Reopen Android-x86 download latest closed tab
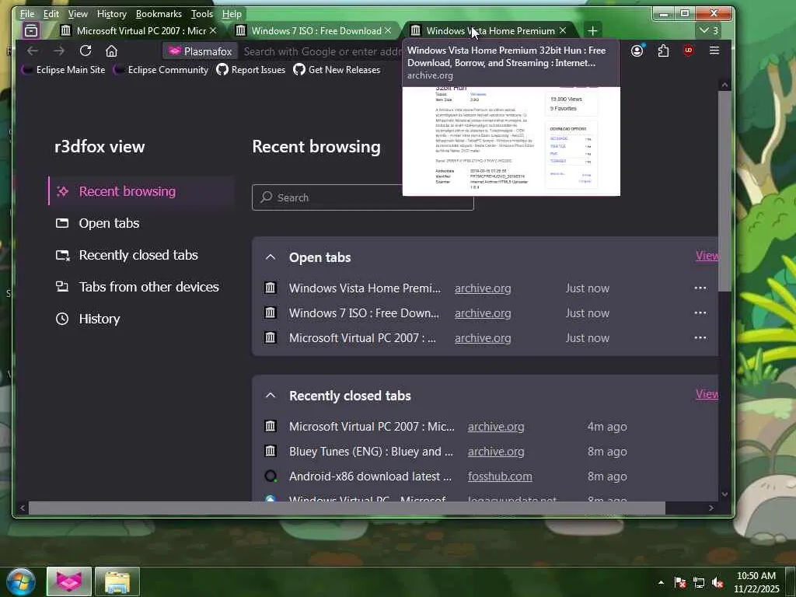This screenshot has width=796, height=597. click(x=369, y=477)
